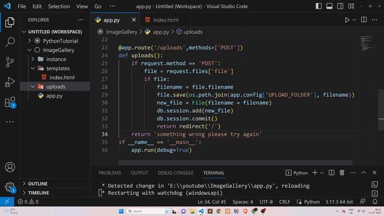The width and height of the screenshot is (384, 216).
Task: Toggle the primary side bar
Action: [319, 6]
